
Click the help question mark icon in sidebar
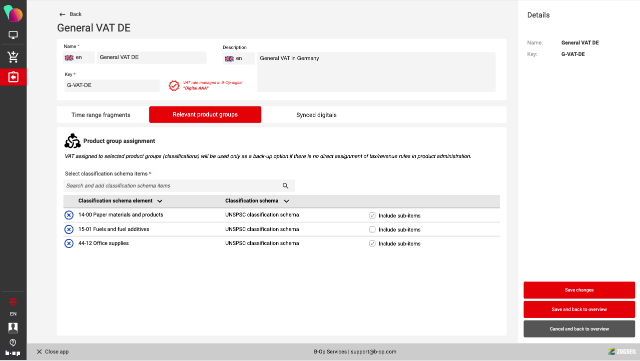[x=13, y=342]
